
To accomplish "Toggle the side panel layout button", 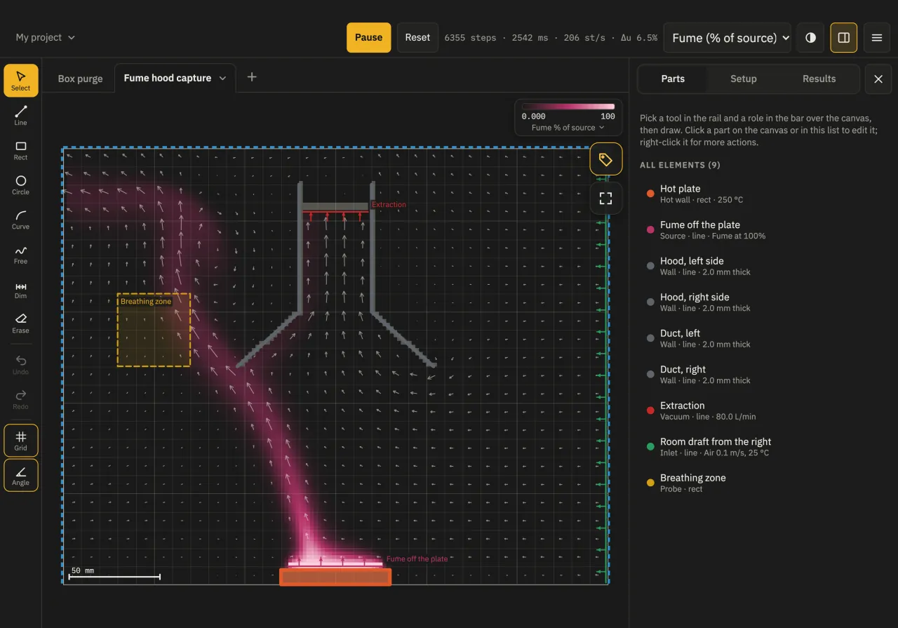I will [x=843, y=38].
